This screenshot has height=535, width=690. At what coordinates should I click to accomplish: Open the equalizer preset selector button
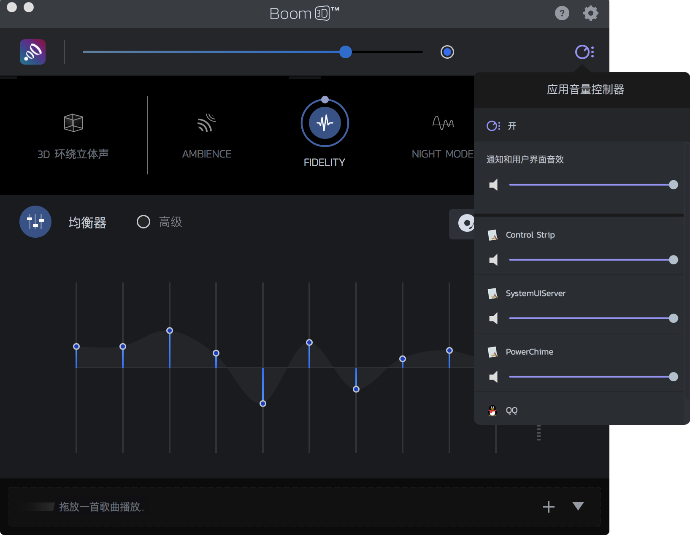click(x=462, y=223)
